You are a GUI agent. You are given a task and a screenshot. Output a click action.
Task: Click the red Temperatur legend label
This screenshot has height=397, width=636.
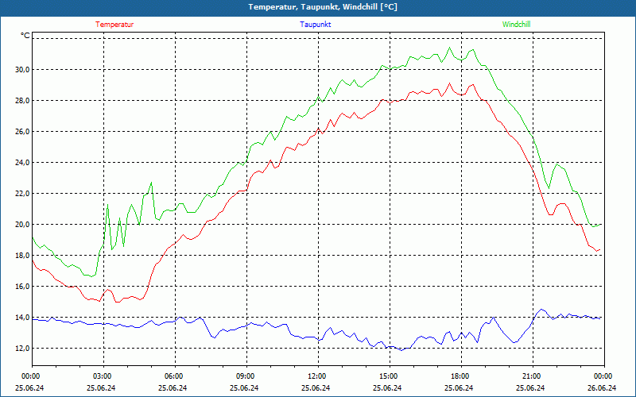(x=114, y=25)
